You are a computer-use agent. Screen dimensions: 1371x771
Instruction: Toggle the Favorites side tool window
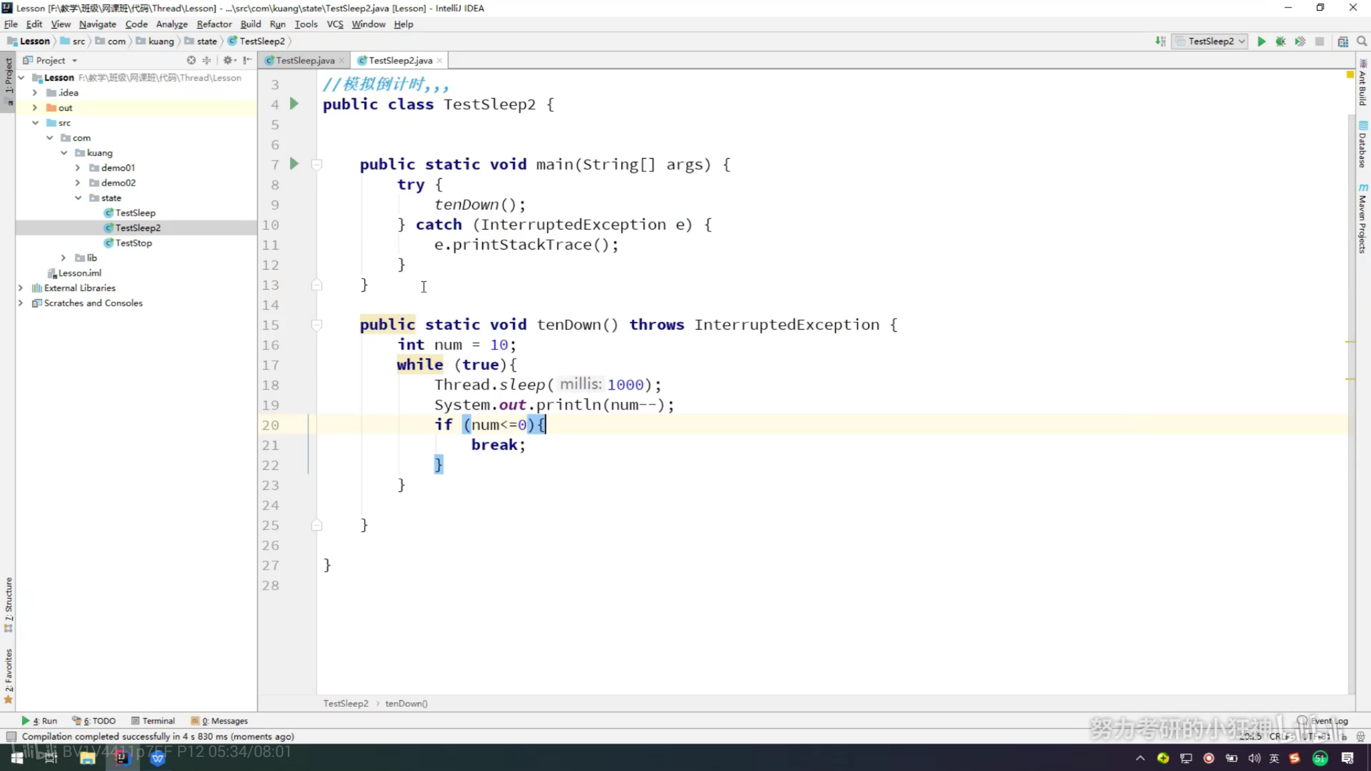[x=8, y=676]
